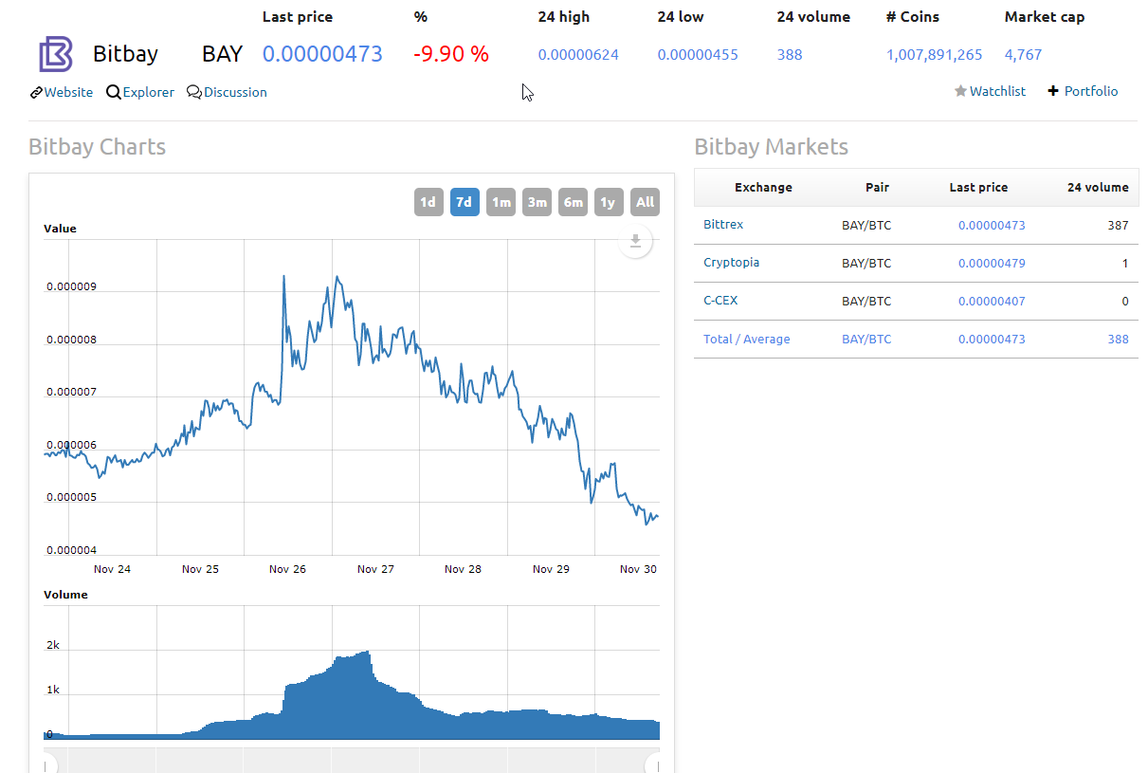Click the Value chart axis title

pos(60,229)
